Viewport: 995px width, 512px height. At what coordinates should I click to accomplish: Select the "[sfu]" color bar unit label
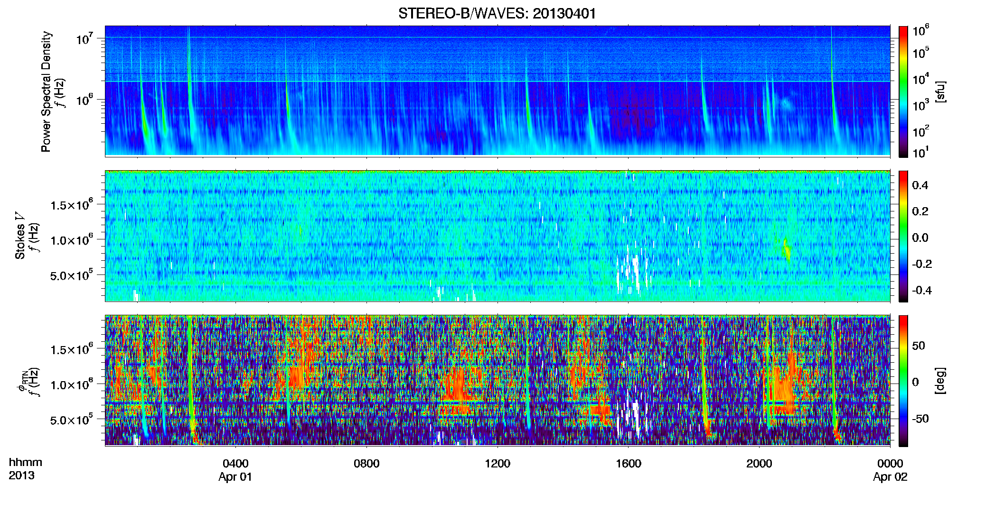[940, 91]
